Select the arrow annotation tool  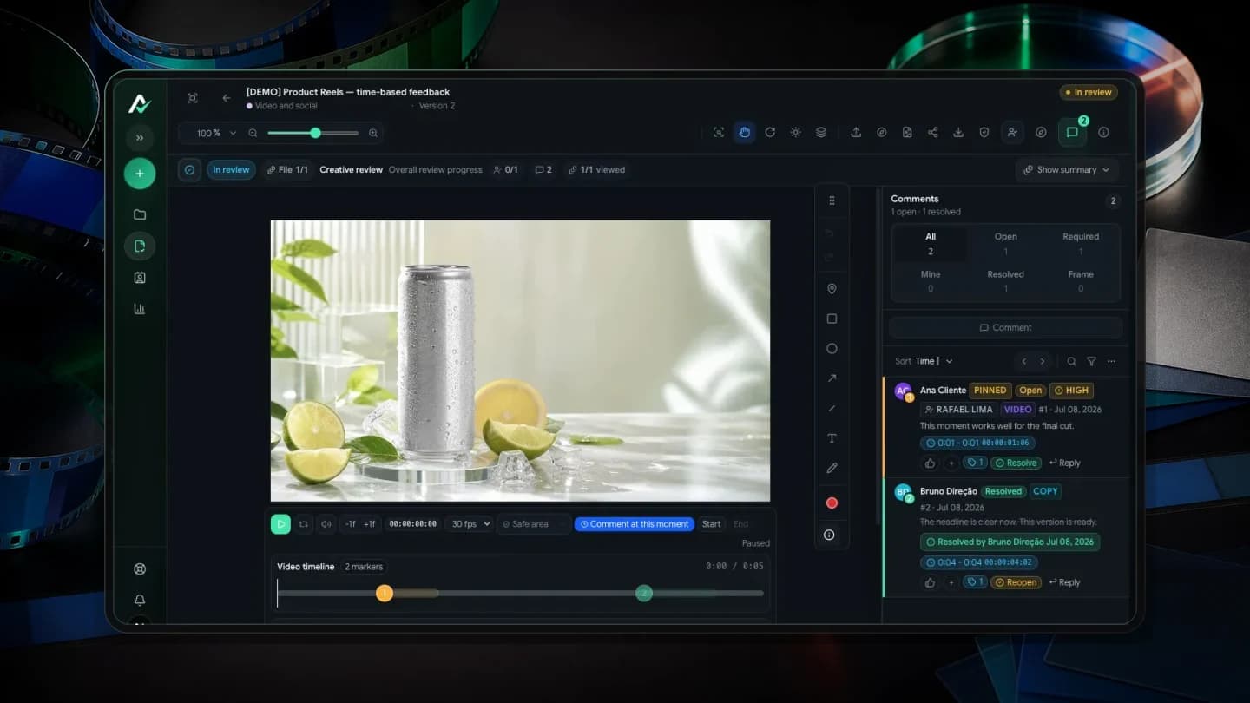[x=832, y=378]
